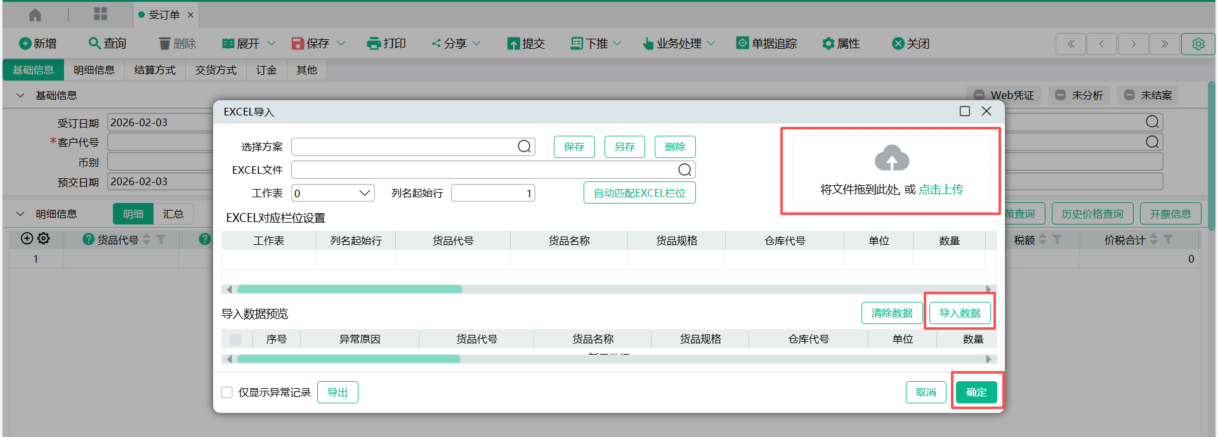The image size is (1218, 437).
Task: Click the settings gear icon at top right
Action: [x=1198, y=44]
